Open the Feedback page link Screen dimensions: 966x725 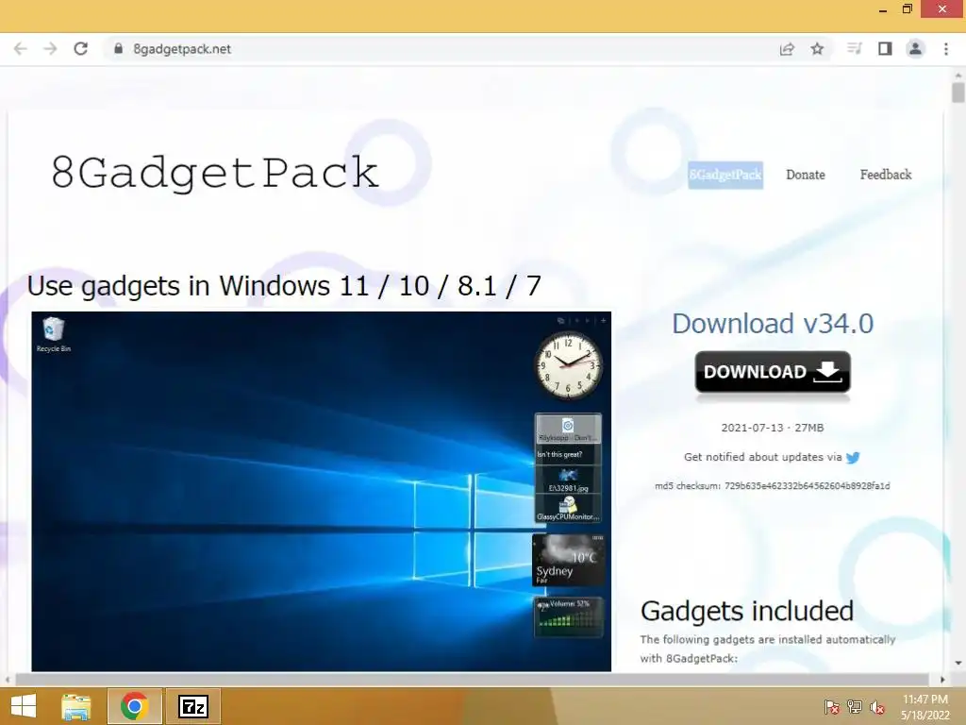[885, 175]
